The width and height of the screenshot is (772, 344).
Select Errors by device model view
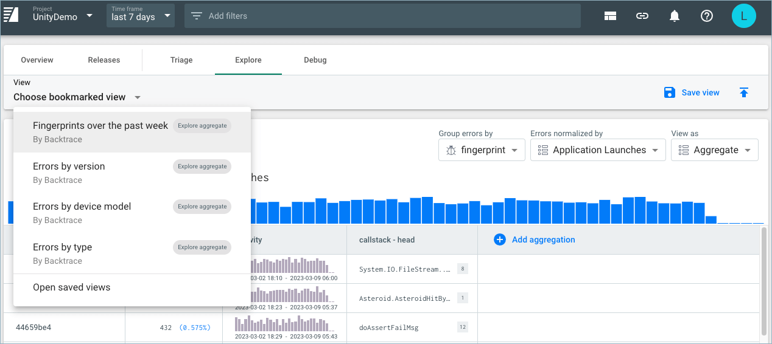(x=82, y=207)
